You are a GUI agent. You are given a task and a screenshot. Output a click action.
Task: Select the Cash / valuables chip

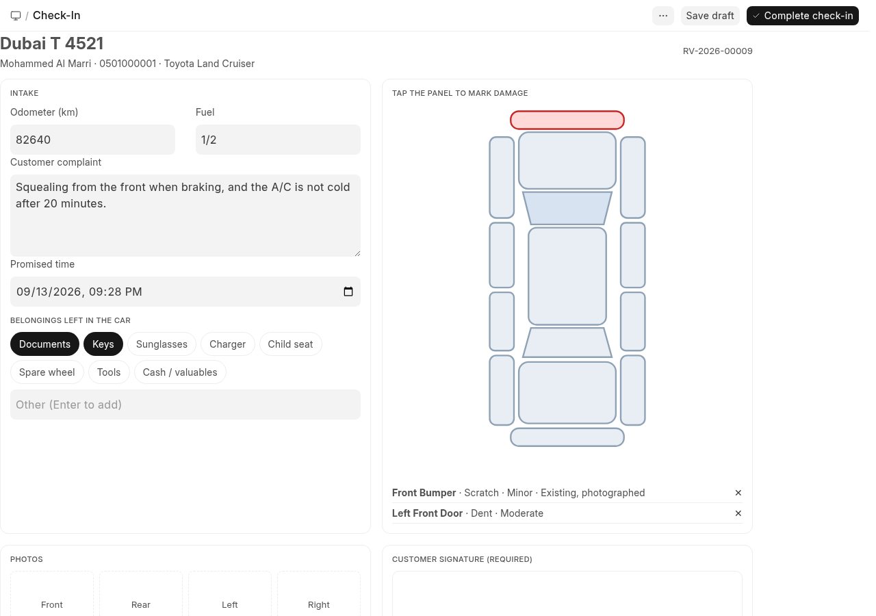(x=180, y=372)
